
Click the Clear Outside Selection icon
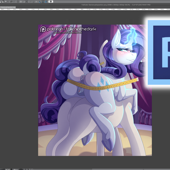point(21,2)
